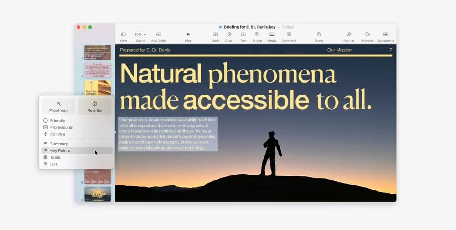Click the selected mission paragraph text
The image size is (456, 230).
[x=167, y=134]
